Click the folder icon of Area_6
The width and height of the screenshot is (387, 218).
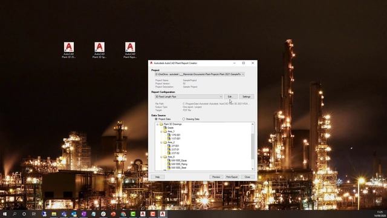(165, 157)
